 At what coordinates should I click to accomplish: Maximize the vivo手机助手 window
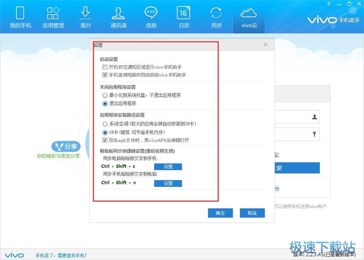point(349,4)
